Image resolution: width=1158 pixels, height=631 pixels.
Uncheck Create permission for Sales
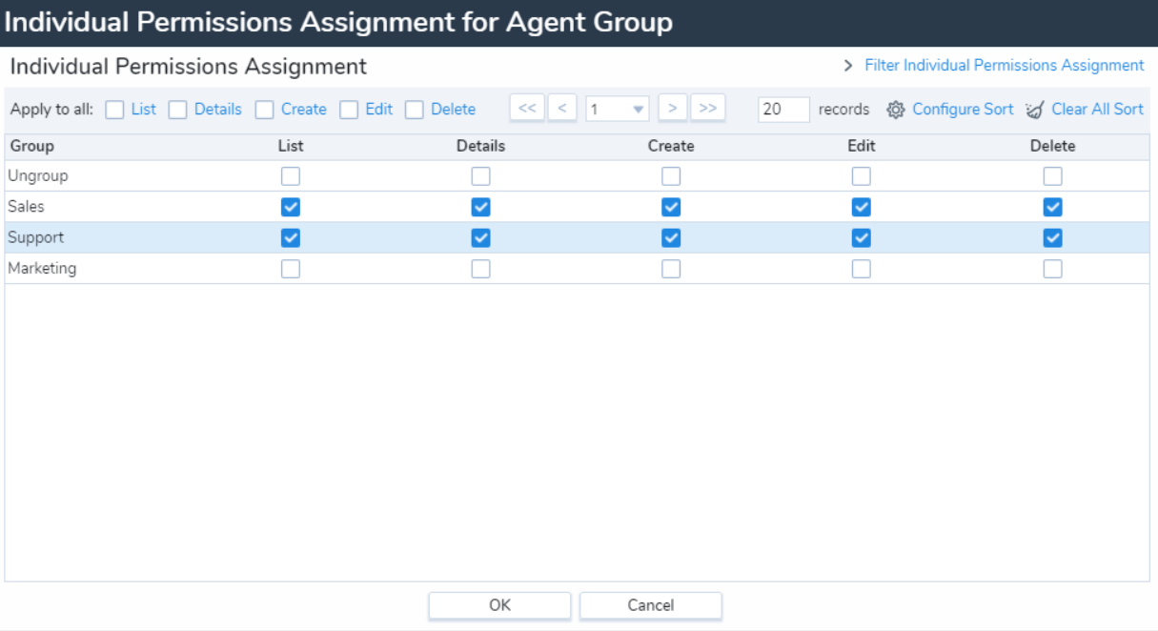671,207
